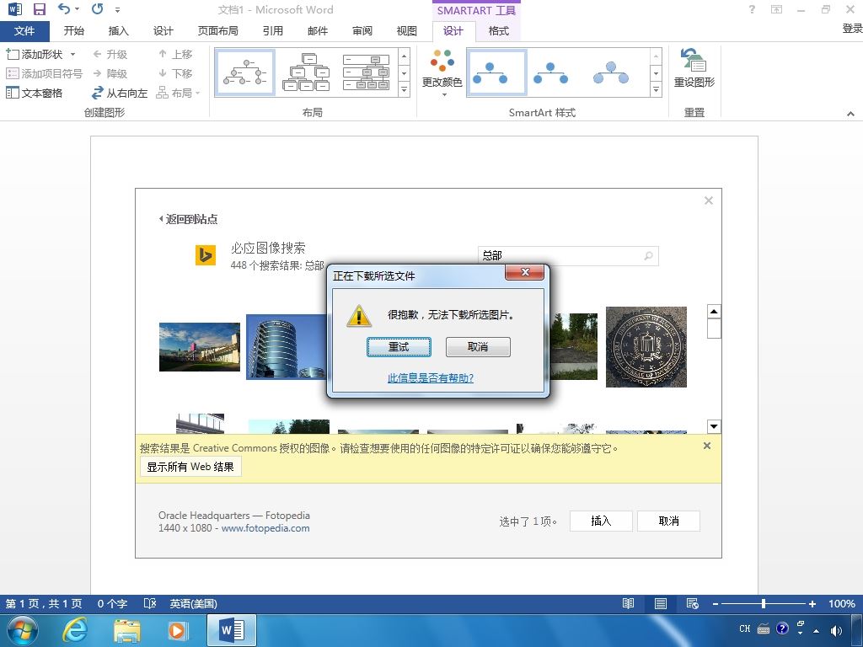The height and width of the screenshot is (647, 863).
Task: Click the Redo/repeat icon
Action: (x=98, y=8)
